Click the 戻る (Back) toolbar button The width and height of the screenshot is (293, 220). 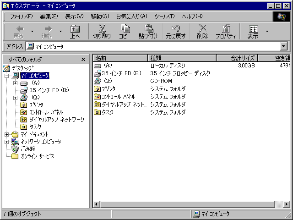(19, 32)
